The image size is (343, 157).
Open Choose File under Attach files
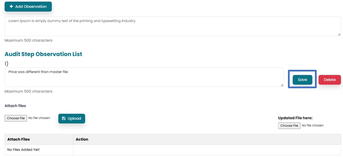[16, 118]
